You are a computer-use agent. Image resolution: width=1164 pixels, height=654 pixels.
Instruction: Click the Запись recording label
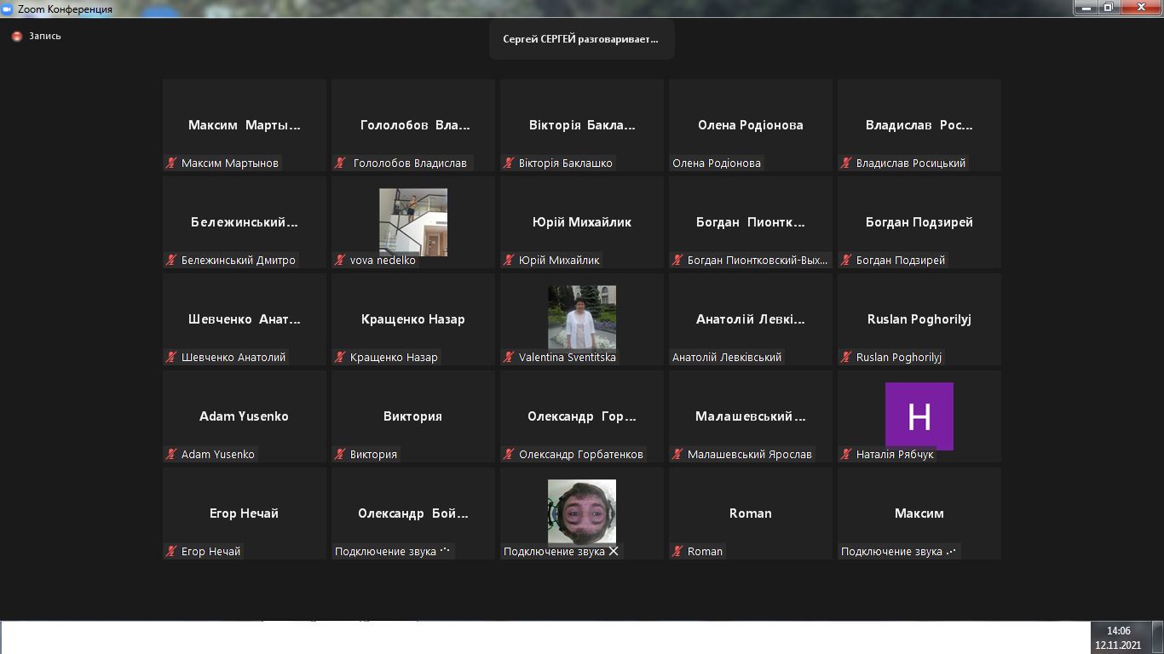45,37
